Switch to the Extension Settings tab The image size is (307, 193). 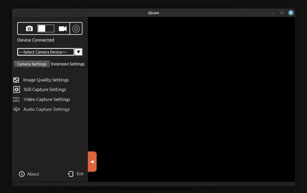pyautogui.click(x=68, y=64)
